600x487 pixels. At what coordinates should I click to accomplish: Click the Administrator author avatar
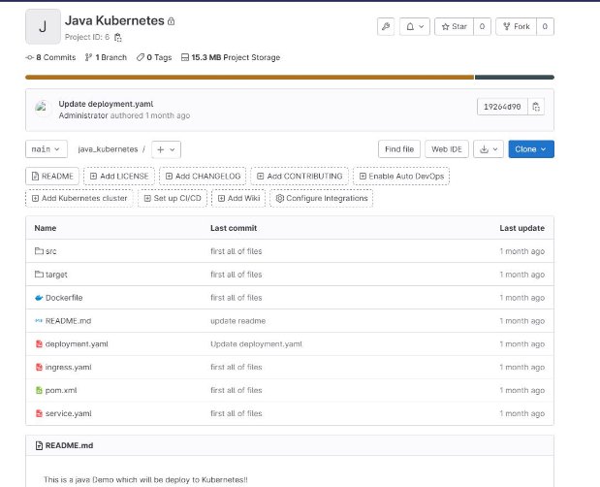[42, 108]
